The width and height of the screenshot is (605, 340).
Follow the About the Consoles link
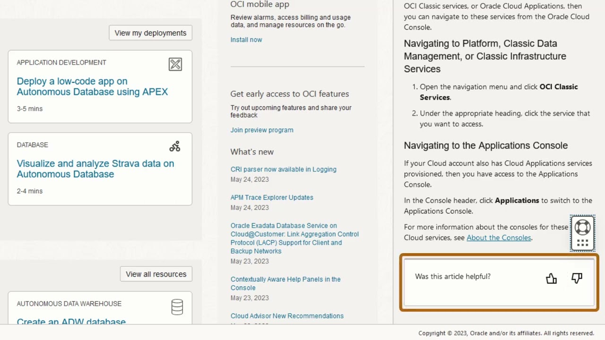pyautogui.click(x=499, y=238)
